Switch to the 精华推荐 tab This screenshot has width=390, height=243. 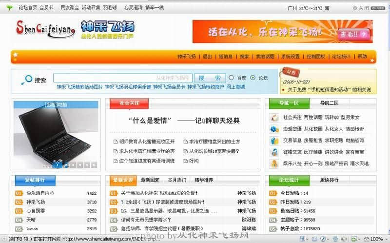pyautogui.click(x=204, y=180)
